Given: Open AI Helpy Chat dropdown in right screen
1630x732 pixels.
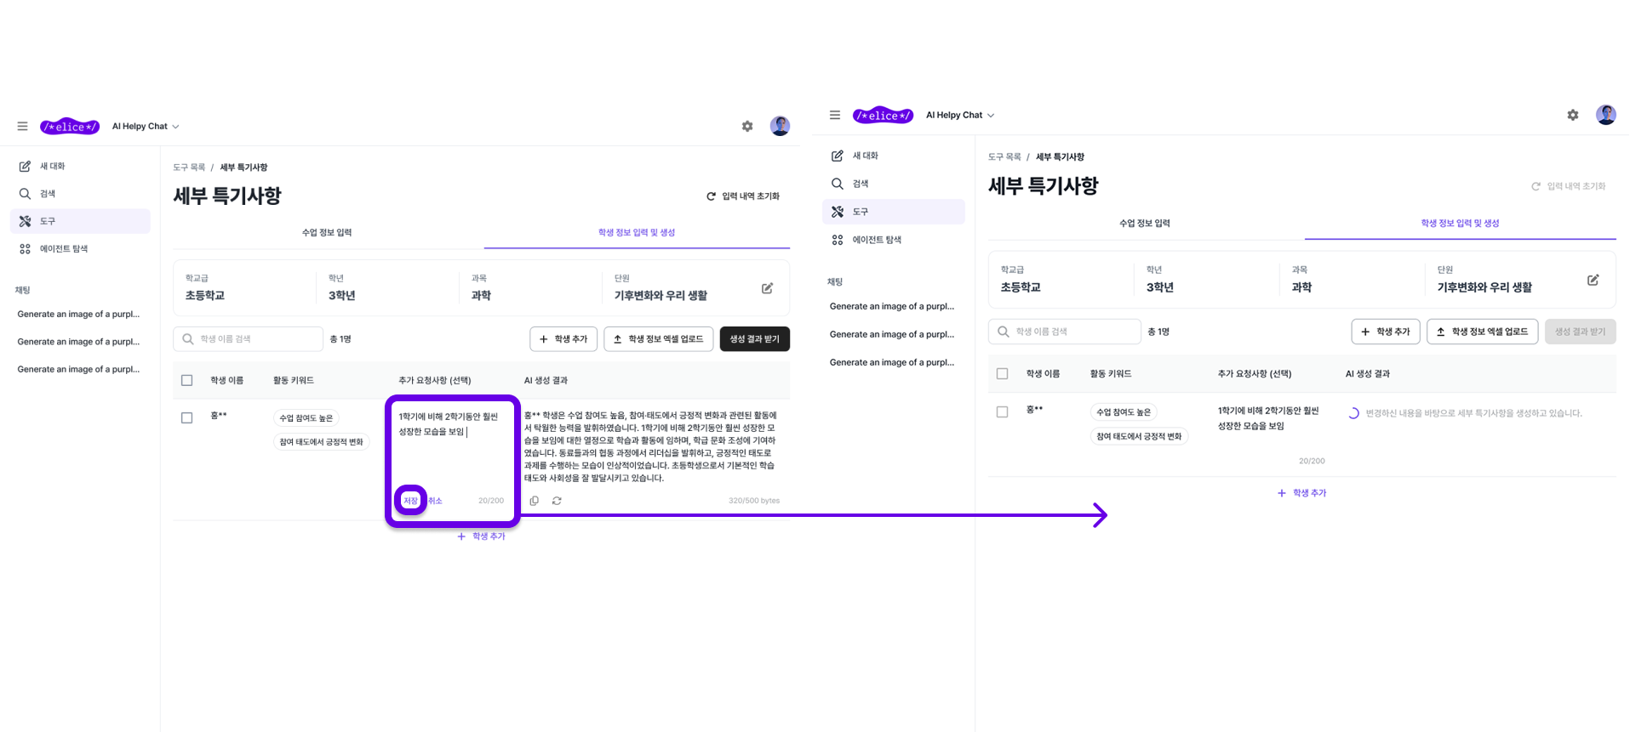Looking at the screenshot, I should (959, 115).
